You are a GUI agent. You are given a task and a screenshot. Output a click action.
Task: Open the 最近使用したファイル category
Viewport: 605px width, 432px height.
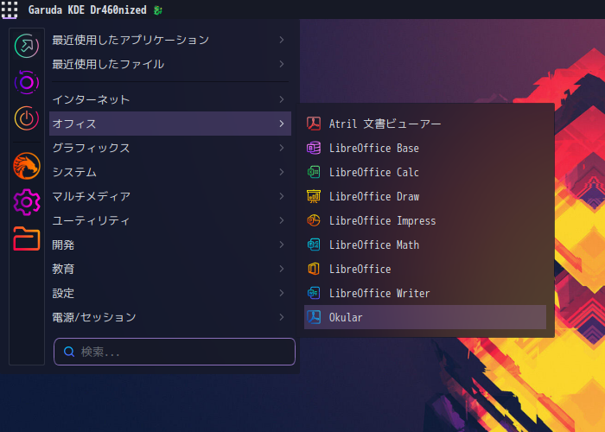point(170,64)
